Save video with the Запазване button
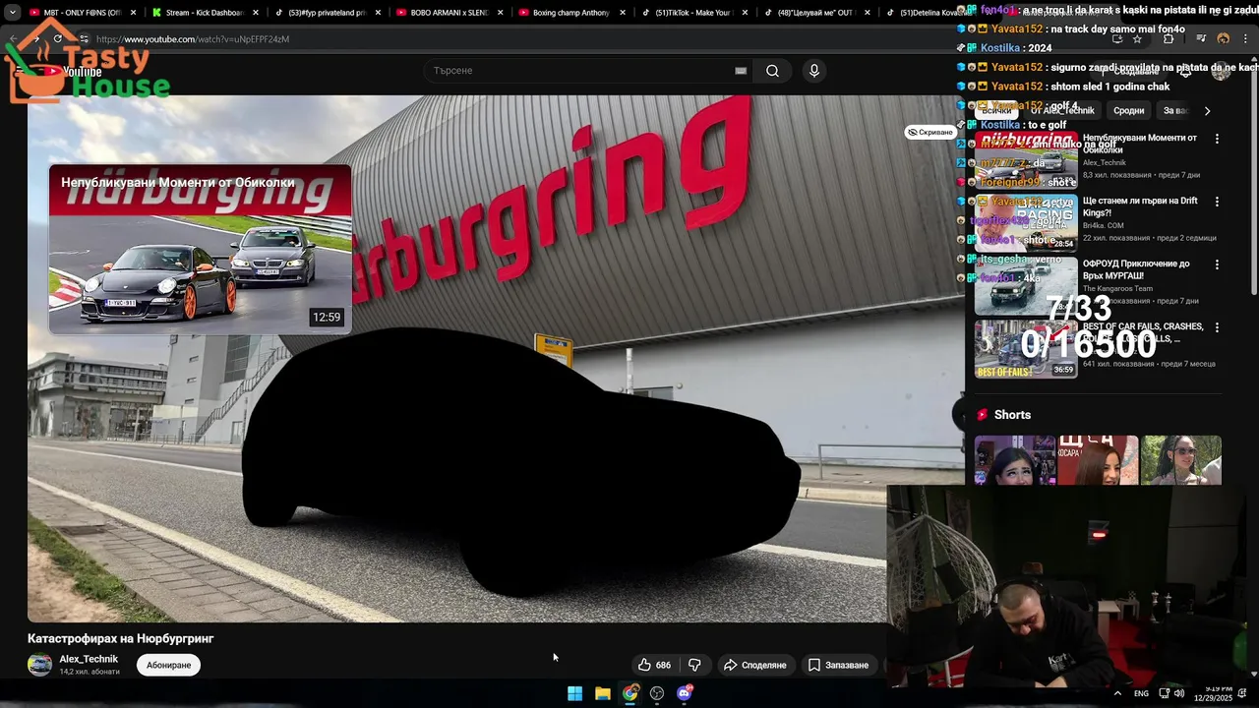Viewport: 1259px width, 708px height. coord(838,665)
